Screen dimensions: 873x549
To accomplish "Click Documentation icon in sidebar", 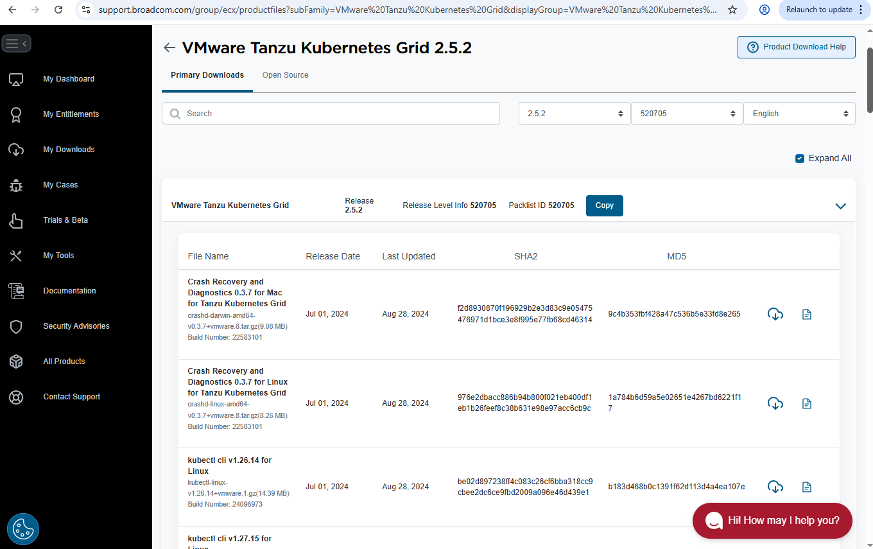I will point(16,291).
